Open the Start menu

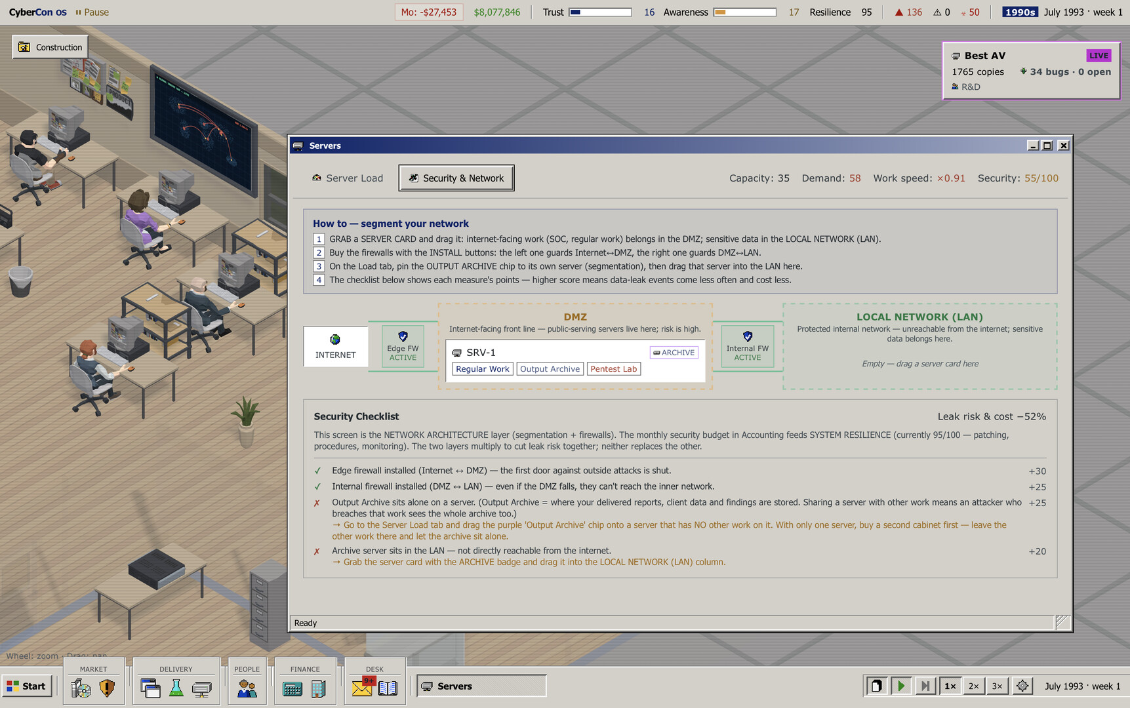[27, 686]
